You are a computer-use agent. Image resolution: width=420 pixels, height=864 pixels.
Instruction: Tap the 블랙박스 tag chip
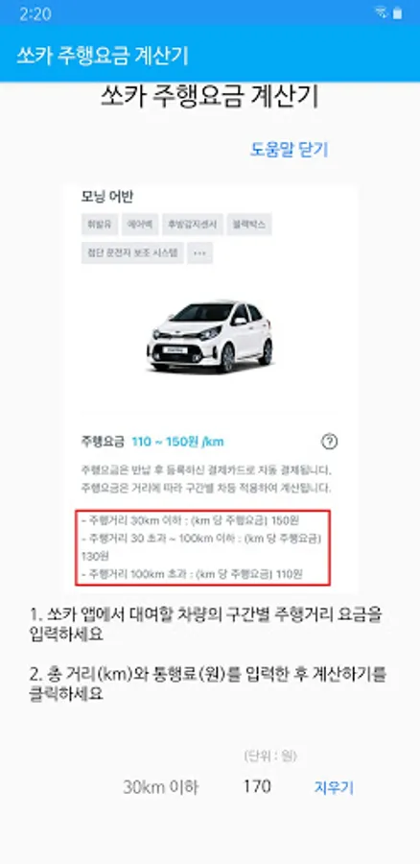tap(248, 225)
